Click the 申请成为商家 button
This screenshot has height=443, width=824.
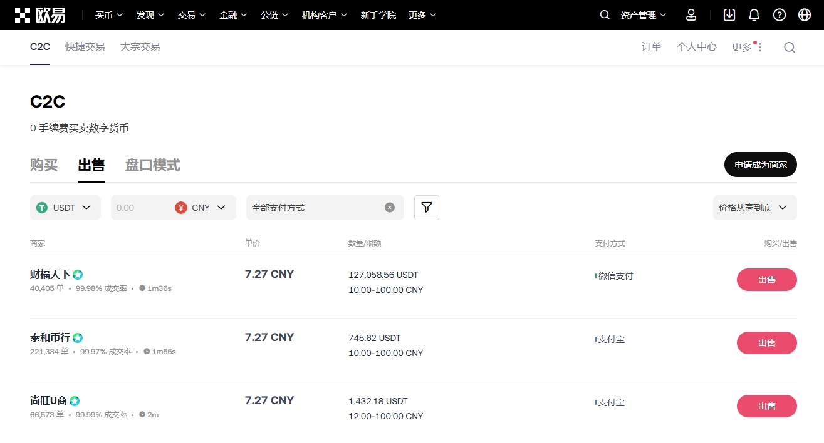click(760, 165)
